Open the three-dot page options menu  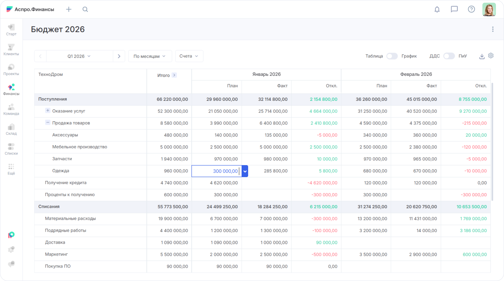tap(492, 29)
